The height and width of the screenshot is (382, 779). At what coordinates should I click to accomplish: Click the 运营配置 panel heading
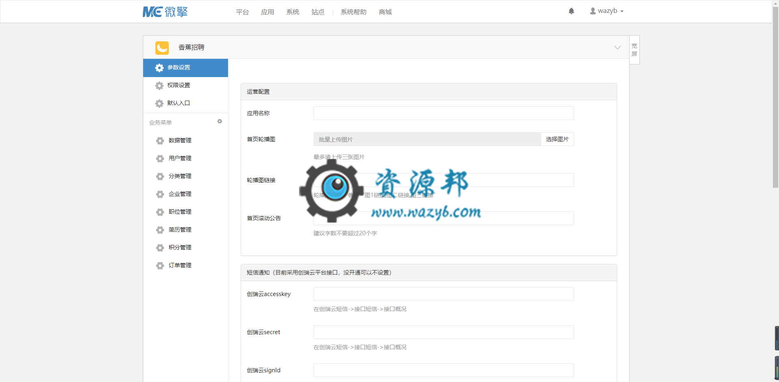[429, 92]
